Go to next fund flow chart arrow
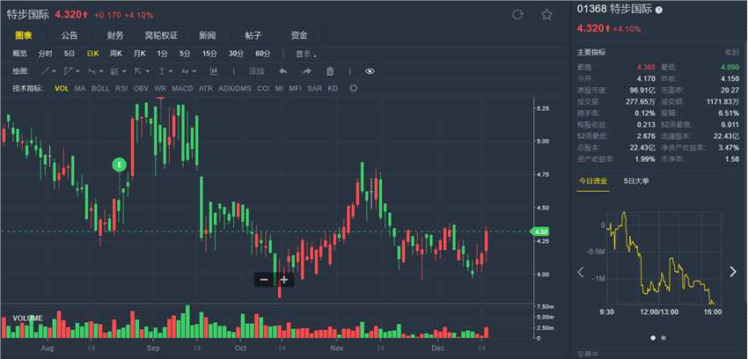The image size is (748, 359). (733, 272)
